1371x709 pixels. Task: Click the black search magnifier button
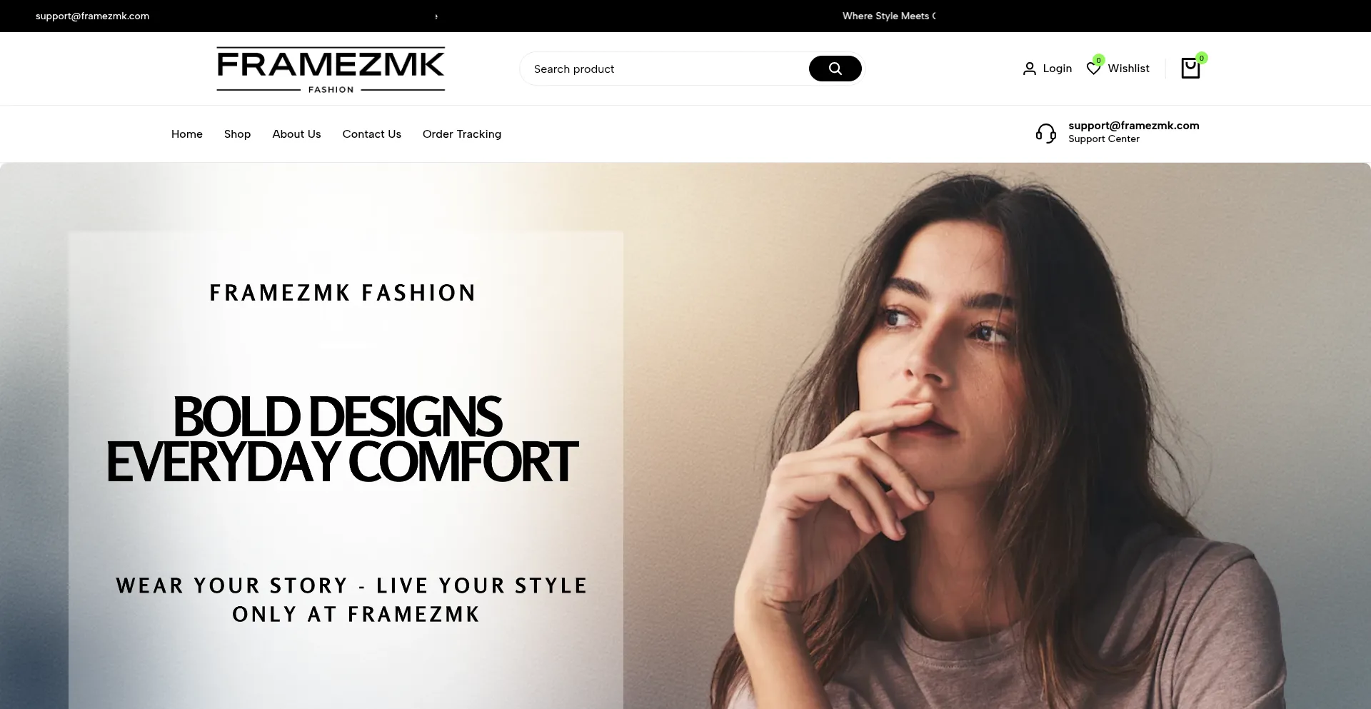[x=835, y=69]
